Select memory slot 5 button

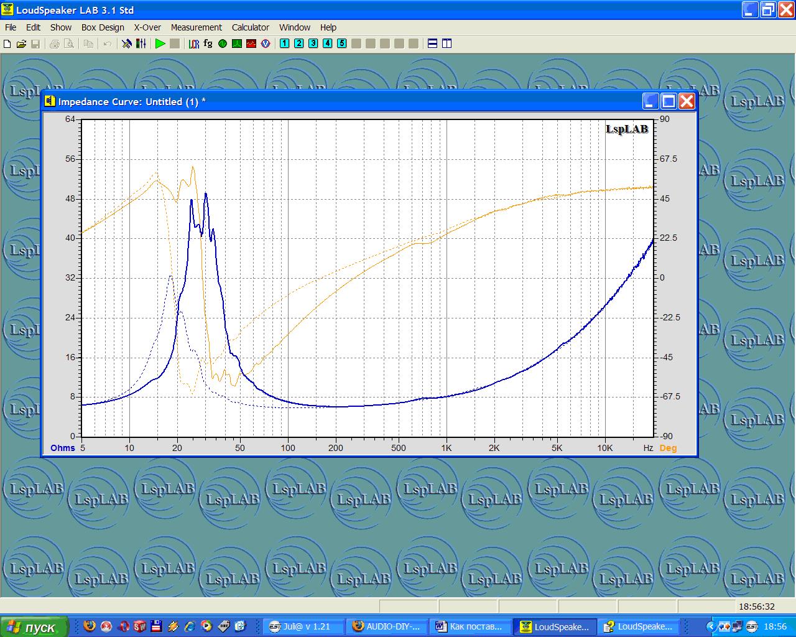pos(341,44)
